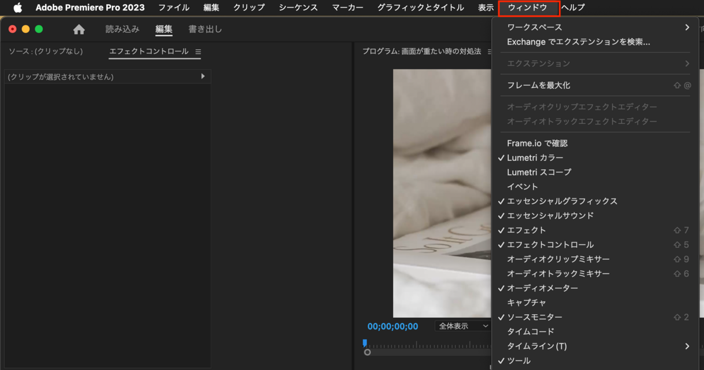This screenshot has height=370, width=704.
Task: Click the ウィンドウ menu title
Action: 527,8
